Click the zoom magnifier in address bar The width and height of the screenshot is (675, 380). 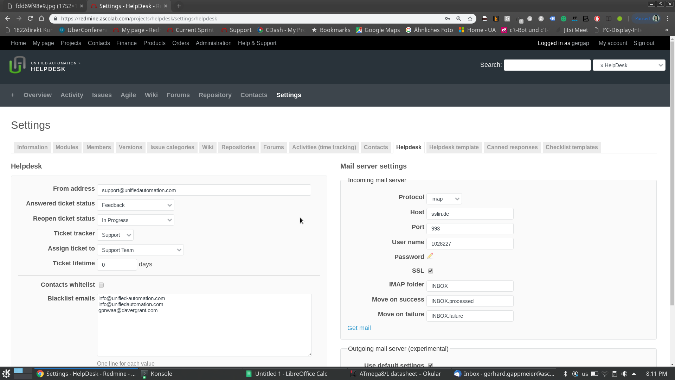[x=459, y=19]
